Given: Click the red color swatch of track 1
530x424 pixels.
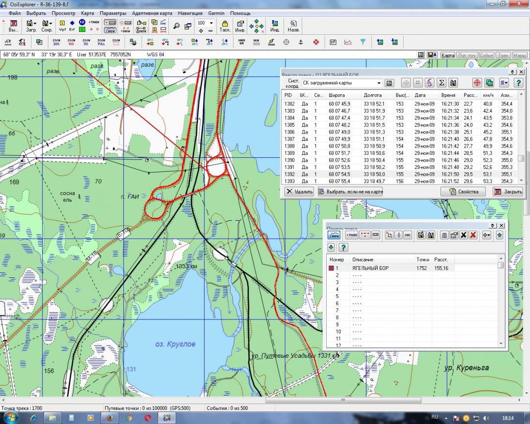Looking at the screenshot, I should point(332,268).
